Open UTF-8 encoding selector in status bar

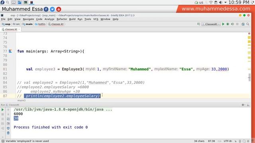click(228, 141)
